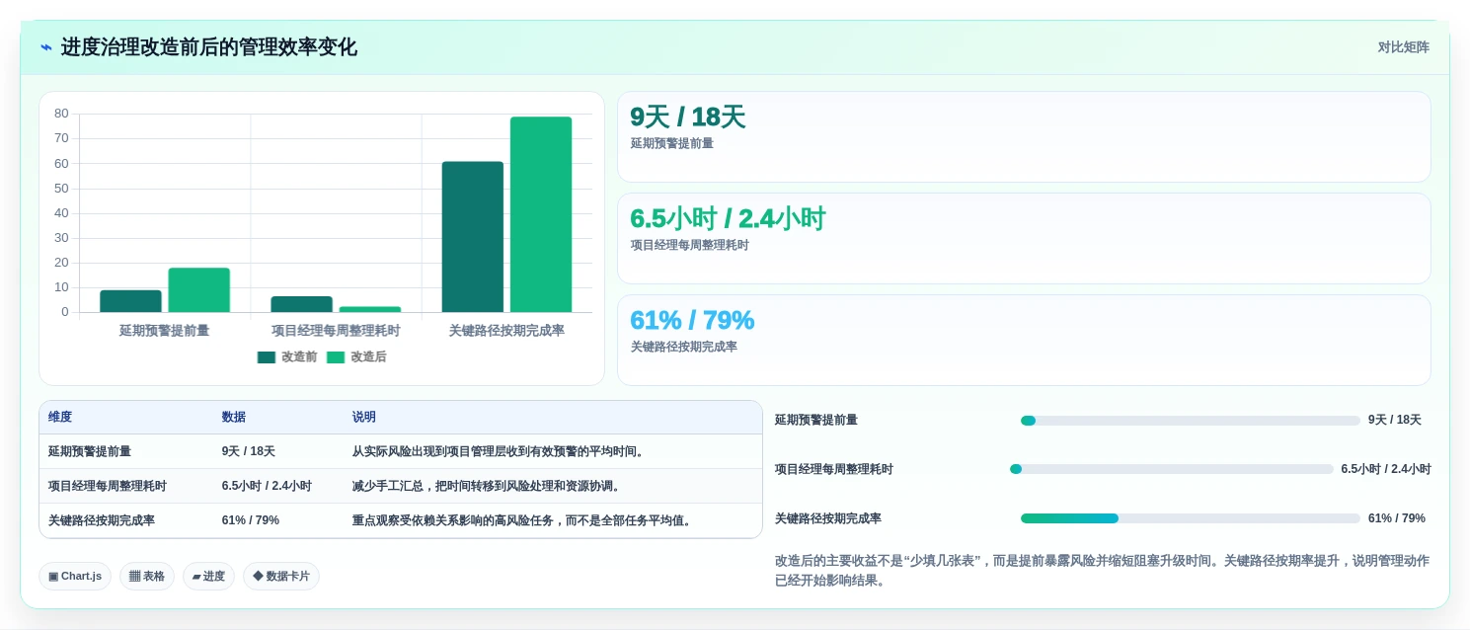Select the 关键路径按期完成率 table row label
The image size is (1470, 630).
[x=102, y=520]
